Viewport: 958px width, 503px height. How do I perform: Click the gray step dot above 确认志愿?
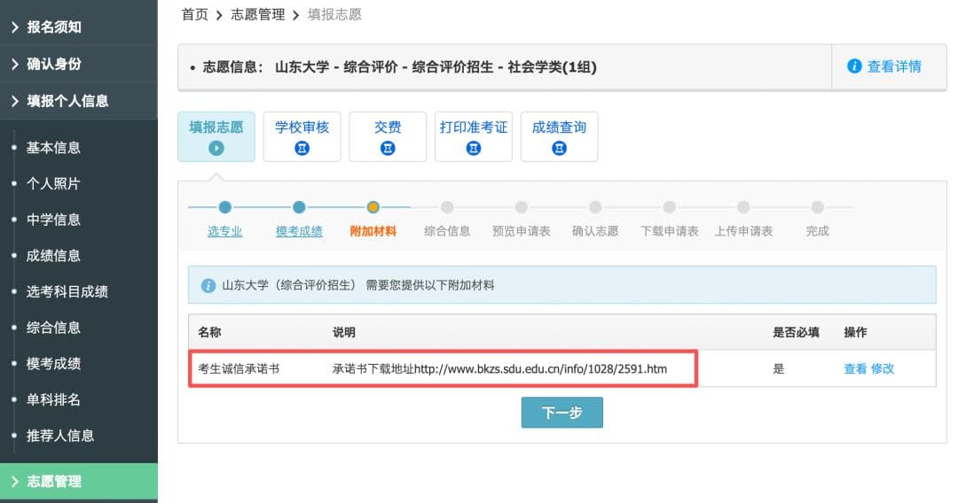595,207
